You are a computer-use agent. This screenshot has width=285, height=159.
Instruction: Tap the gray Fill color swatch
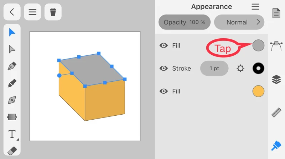pos(258,45)
